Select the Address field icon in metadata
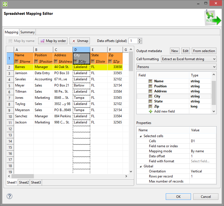 pyautogui.click(x=151, y=91)
